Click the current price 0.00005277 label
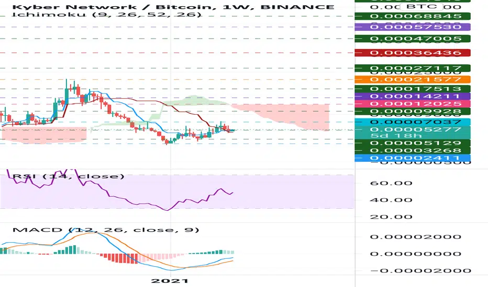The image size is (488, 287). pyautogui.click(x=416, y=129)
